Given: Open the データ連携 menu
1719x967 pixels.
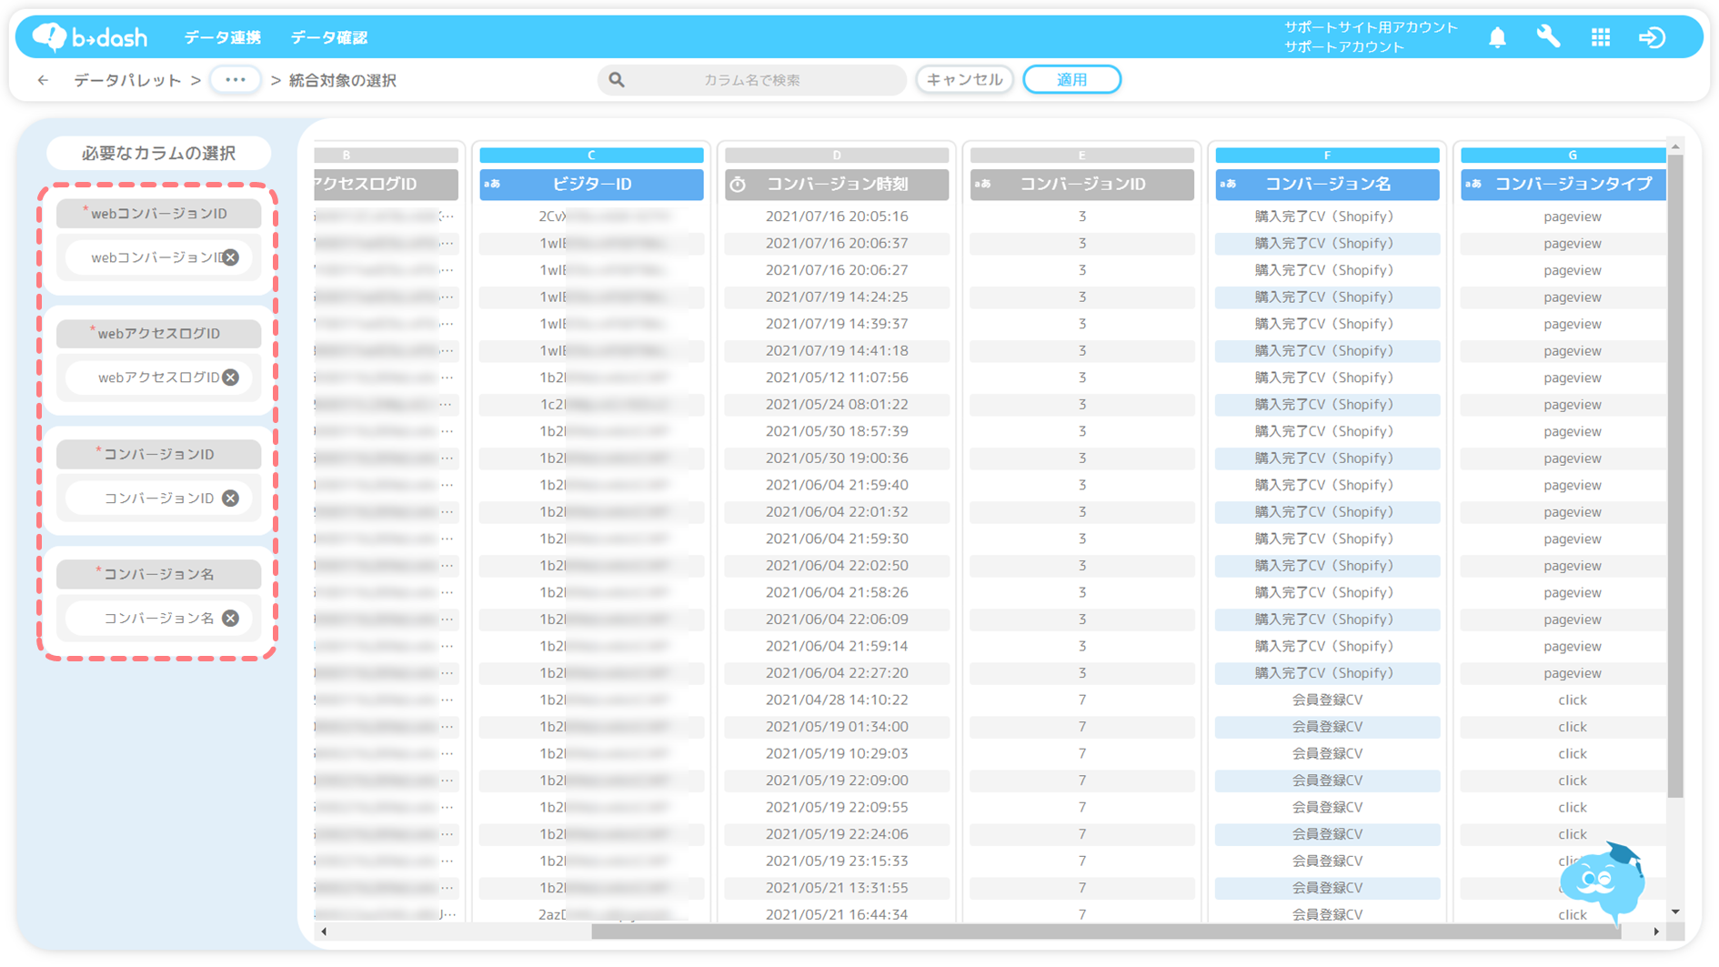Looking at the screenshot, I should point(222,37).
